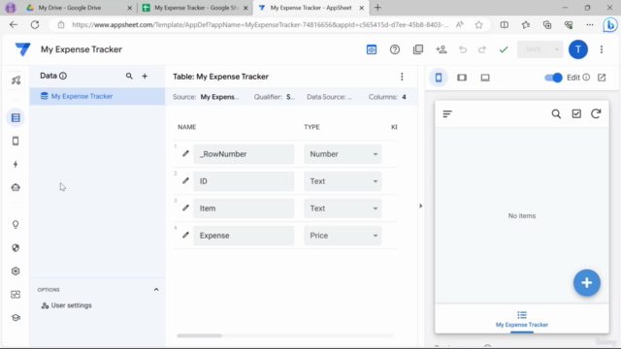Open type dropdown for Item column
621x349 pixels.
click(x=343, y=208)
